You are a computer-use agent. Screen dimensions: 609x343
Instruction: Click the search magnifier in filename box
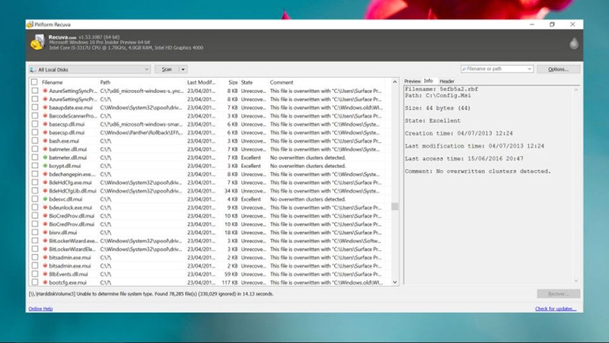click(464, 68)
